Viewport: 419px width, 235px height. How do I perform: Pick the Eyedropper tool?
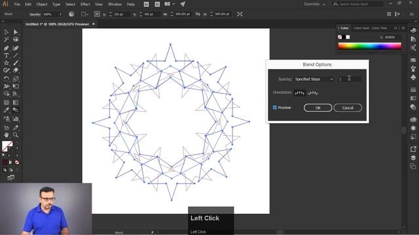point(6,110)
